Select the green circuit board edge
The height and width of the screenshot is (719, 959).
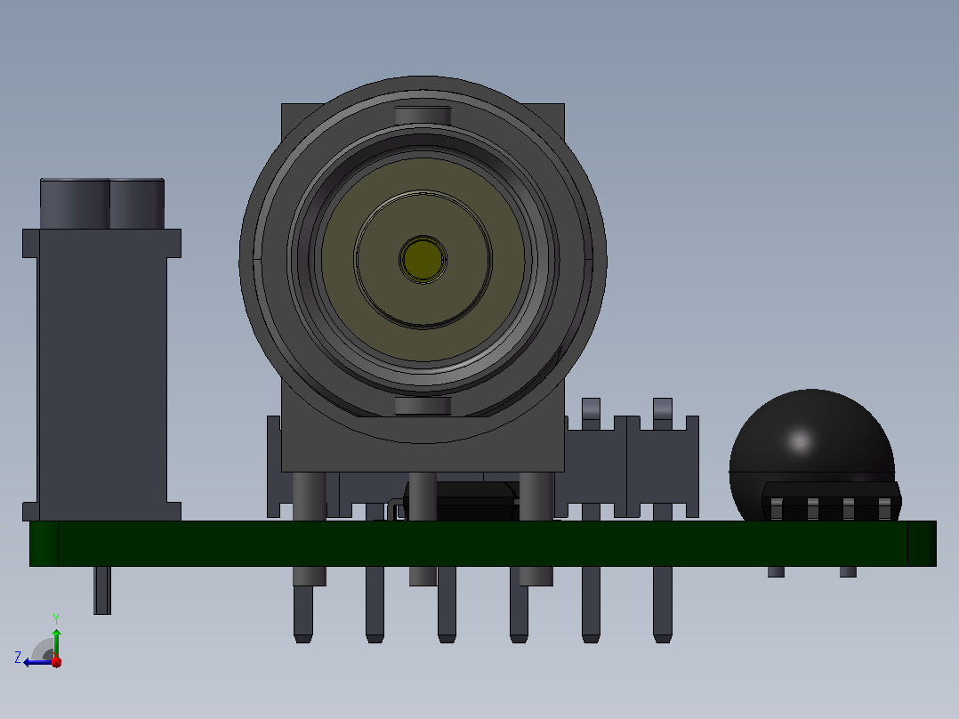click(483, 544)
